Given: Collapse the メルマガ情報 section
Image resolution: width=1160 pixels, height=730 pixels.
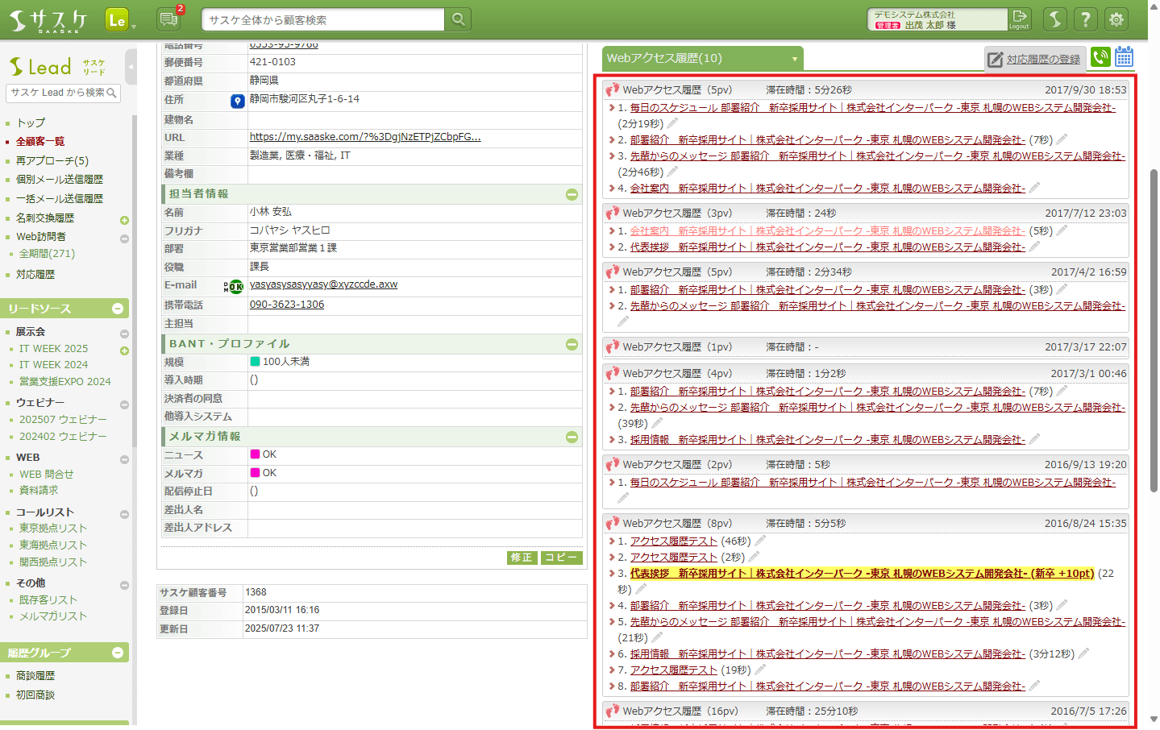Looking at the screenshot, I should pos(572,437).
